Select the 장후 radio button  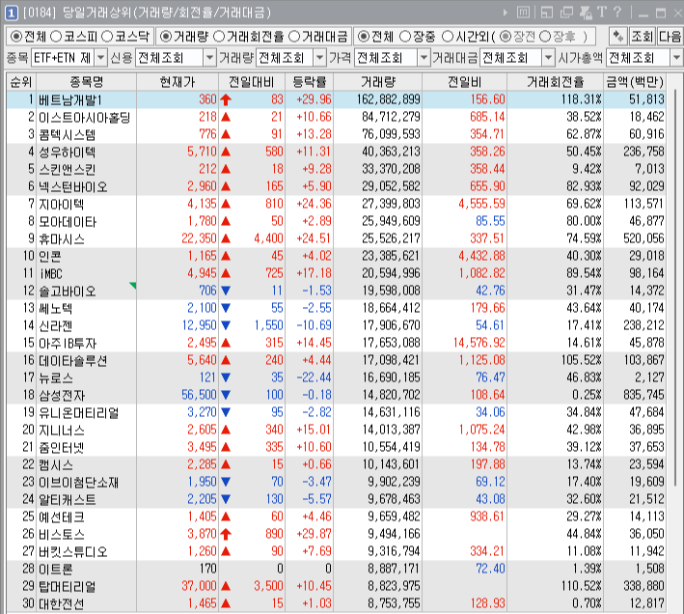coord(545,37)
